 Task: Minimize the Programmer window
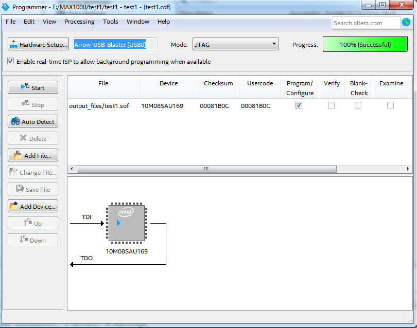click(x=368, y=5)
